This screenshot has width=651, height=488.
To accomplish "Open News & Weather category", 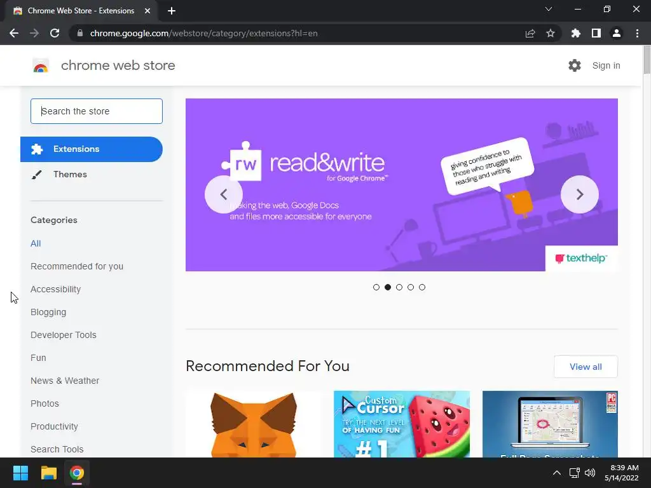I will click(x=65, y=381).
